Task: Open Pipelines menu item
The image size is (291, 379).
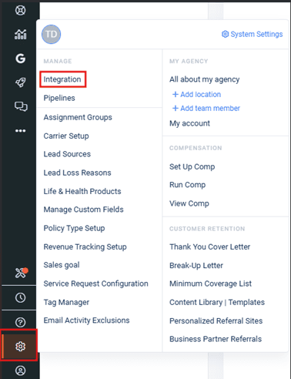Action: click(x=59, y=98)
